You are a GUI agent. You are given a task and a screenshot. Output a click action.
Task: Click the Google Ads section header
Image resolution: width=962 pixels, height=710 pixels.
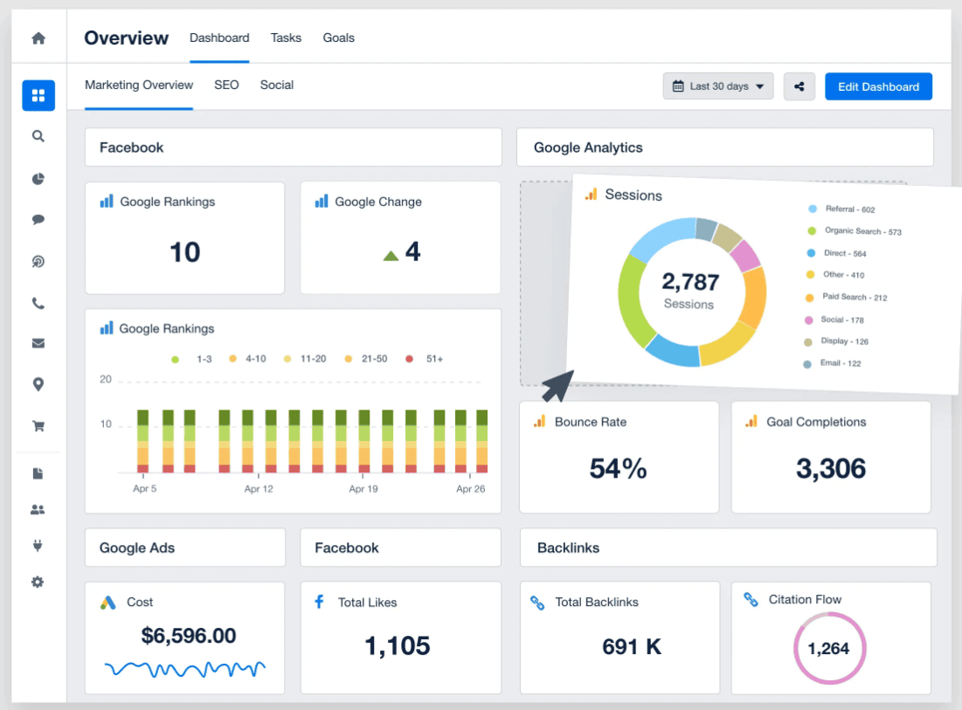185,548
